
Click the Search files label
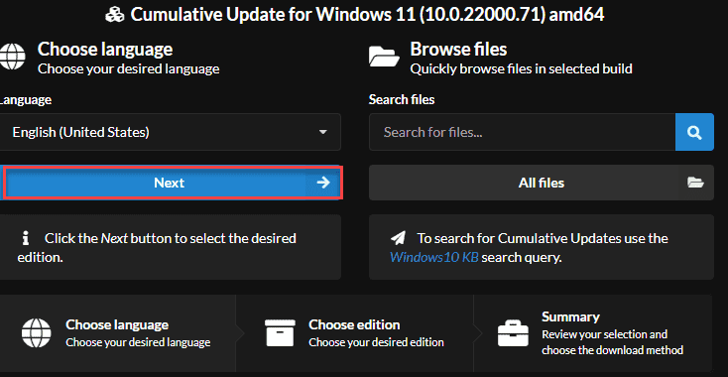point(402,99)
